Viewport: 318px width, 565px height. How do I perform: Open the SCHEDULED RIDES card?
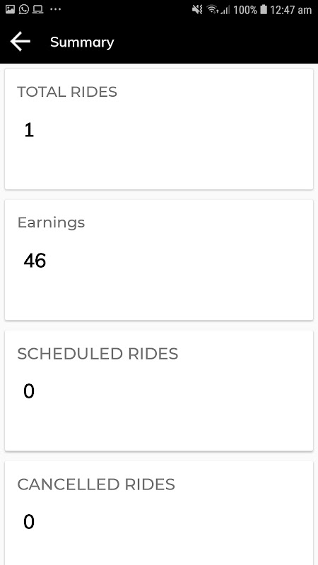pyautogui.click(x=159, y=391)
